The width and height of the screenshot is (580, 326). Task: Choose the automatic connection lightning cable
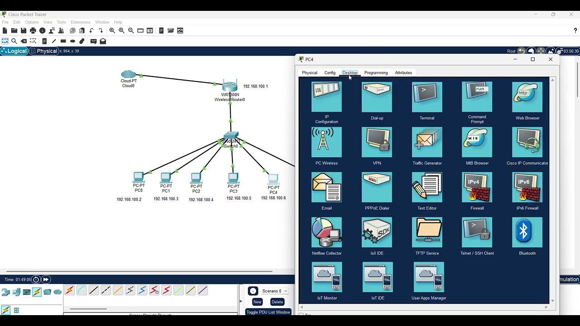(x=69, y=291)
